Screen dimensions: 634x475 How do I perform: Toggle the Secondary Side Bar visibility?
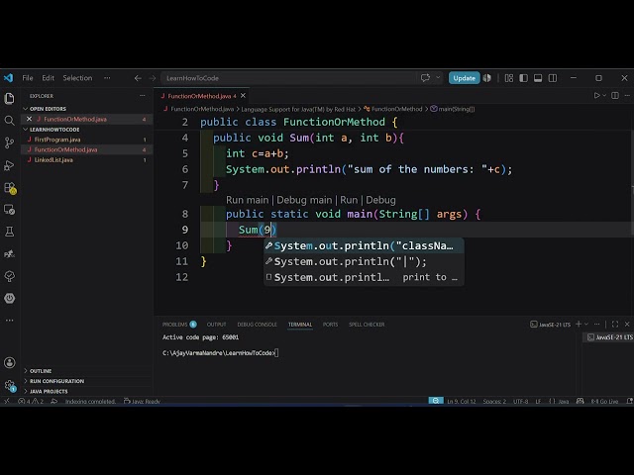click(553, 78)
